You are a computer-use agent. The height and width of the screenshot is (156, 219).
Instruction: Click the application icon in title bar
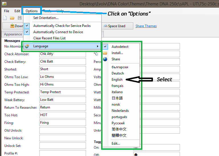pos(4,3)
